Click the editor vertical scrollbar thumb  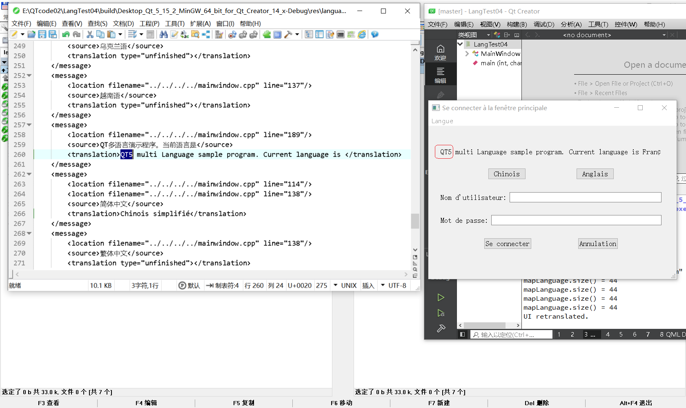415,221
